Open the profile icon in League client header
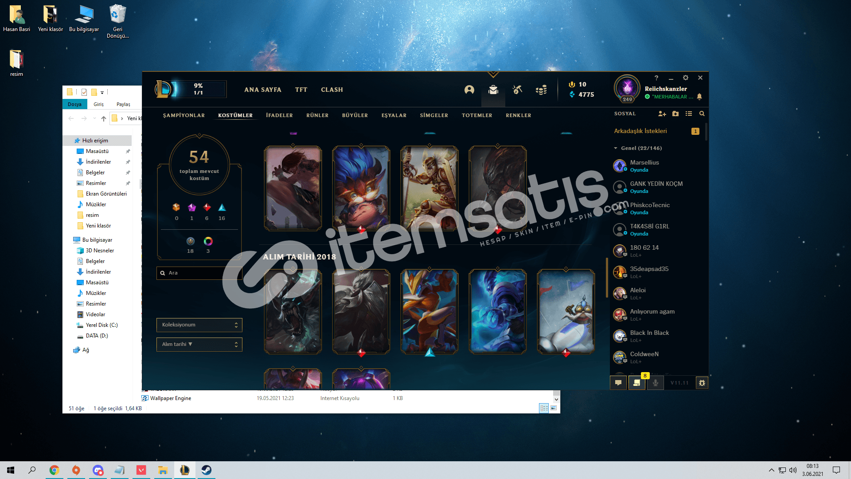Image resolution: width=851 pixels, height=479 pixels. tap(469, 90)
